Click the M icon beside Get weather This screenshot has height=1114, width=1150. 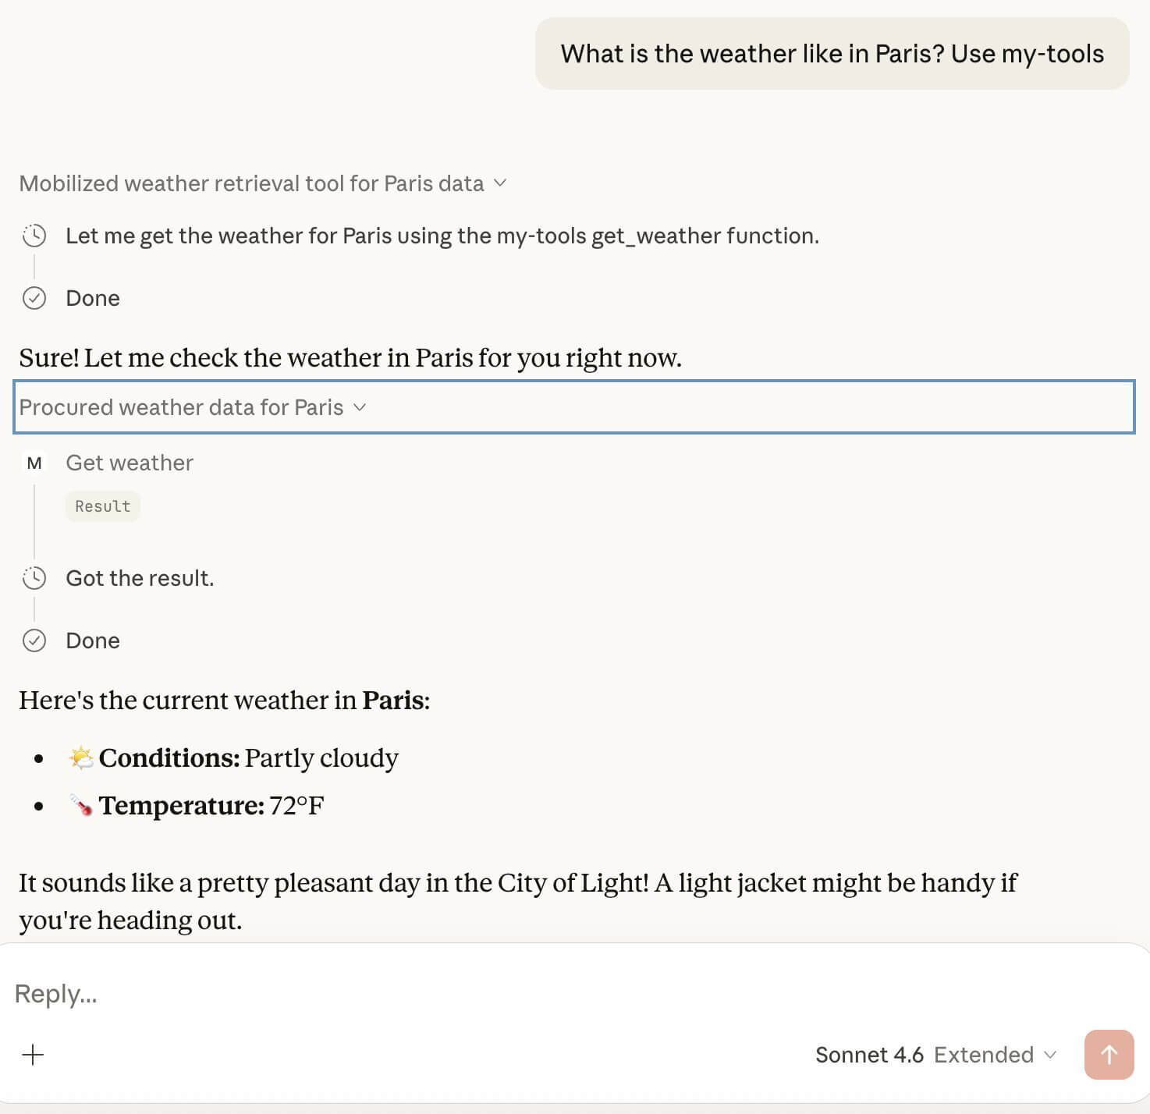34,463
